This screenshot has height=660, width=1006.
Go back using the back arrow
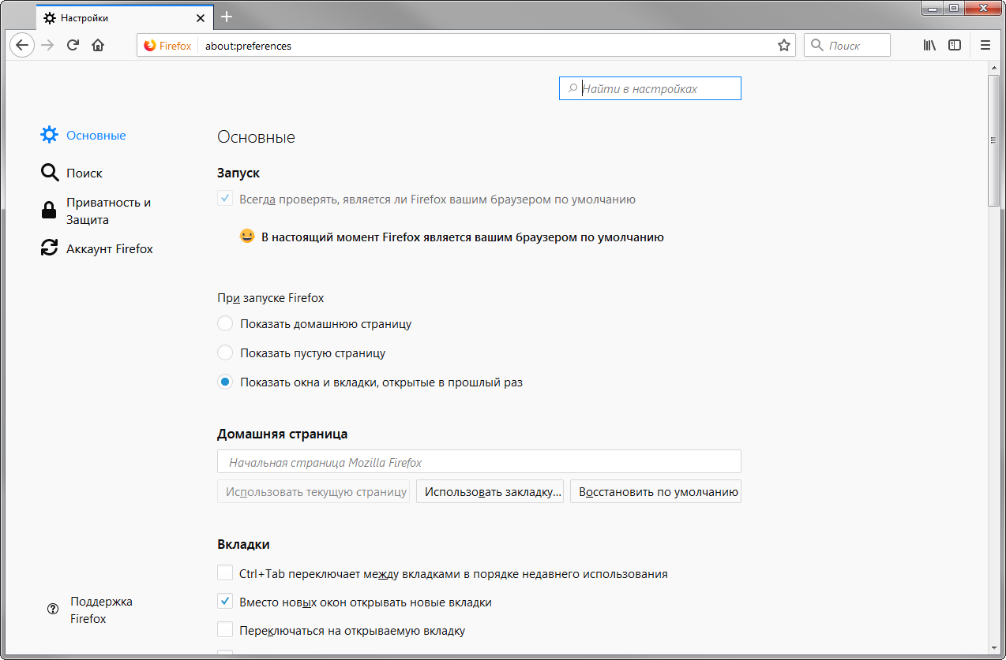coord(22,46)
